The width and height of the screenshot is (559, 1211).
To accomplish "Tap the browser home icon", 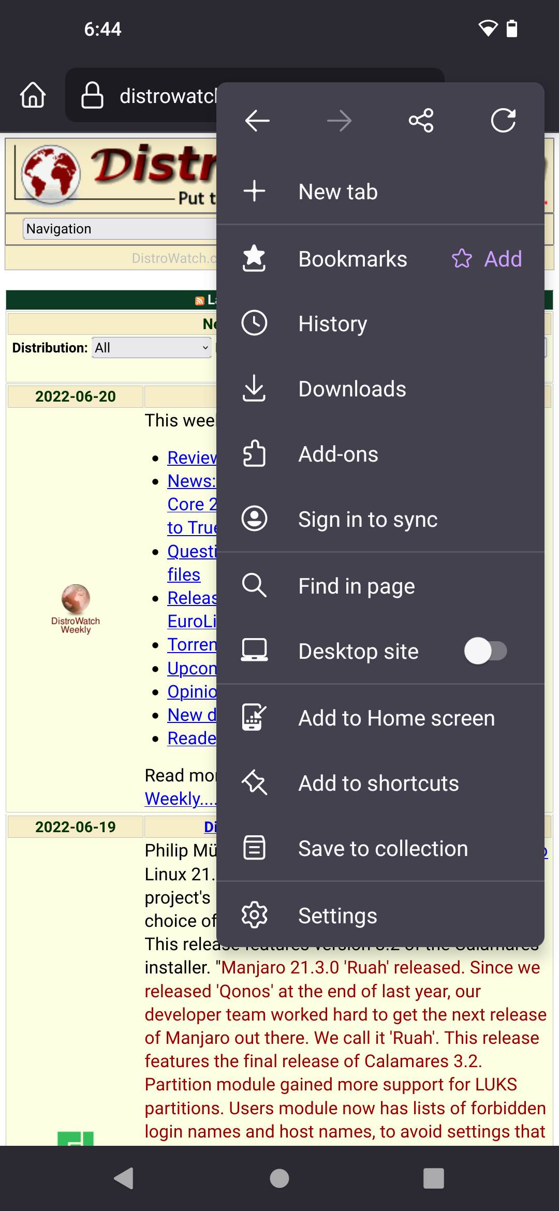I will (x=33, y=95).
